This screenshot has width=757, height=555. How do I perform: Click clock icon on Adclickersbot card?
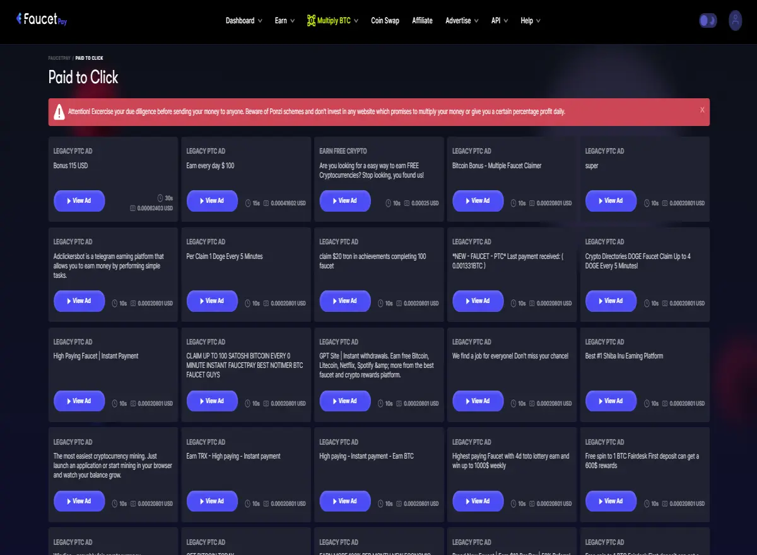pos(115,304)
